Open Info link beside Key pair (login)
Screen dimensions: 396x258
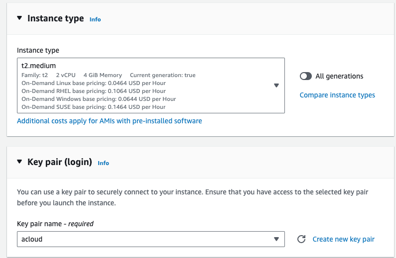coord(103,163)
